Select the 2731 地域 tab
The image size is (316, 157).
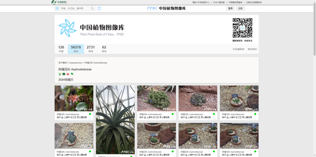[x=91, y=49]
